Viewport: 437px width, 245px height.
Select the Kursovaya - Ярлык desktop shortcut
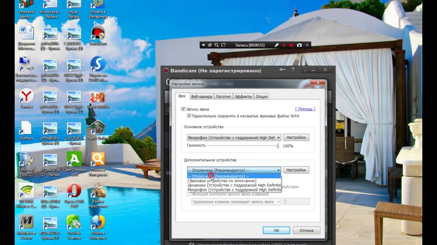(x=50, y=9)
